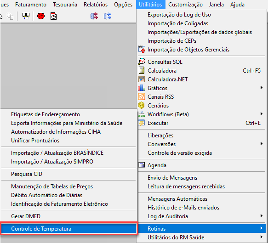This screenshot has width=268, height=243.
Task: Click the copy pages toolbar icon
Action: [10, 16]
